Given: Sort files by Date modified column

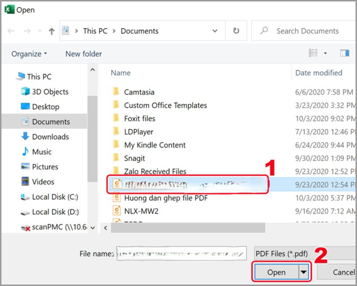Looking at the screenshot, I should [319, 73].
